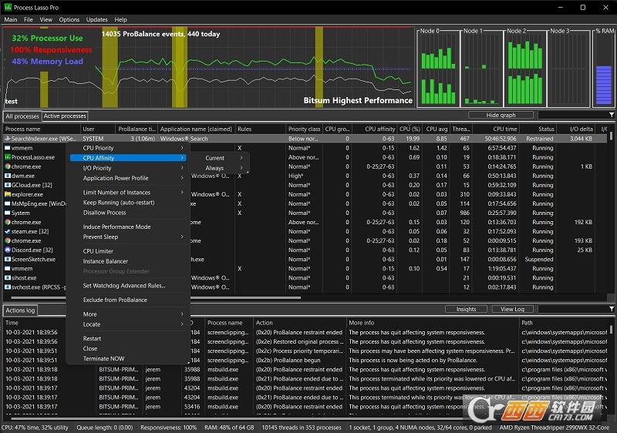The width and height of the screenshot is (617, 433).
Task: Click the View Log button
Action: coord(512,309)
